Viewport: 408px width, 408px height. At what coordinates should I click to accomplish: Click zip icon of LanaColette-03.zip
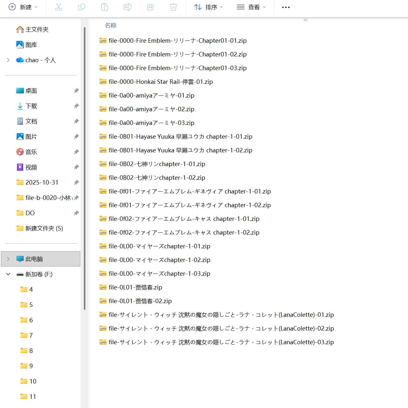(x=103, y=342)
